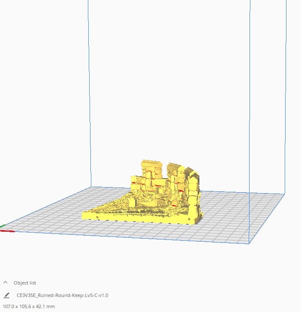Click the pencil rename icon

pos(6,295)
